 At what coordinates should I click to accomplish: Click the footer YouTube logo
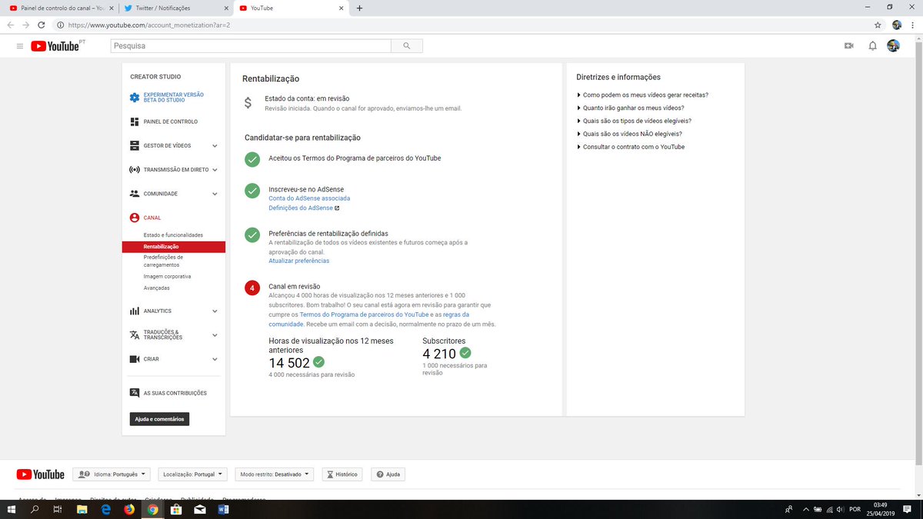click(39, 474)
